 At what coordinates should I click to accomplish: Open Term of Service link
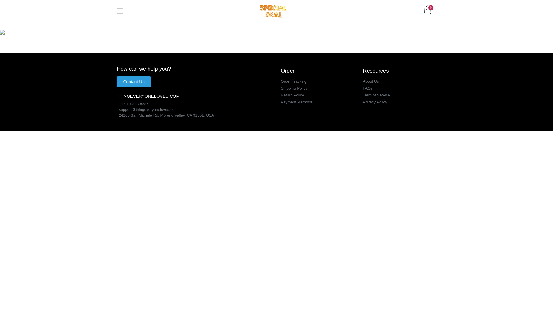376,95
